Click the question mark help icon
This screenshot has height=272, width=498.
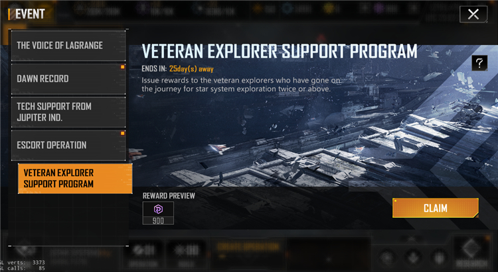click(x=479, y=64)
